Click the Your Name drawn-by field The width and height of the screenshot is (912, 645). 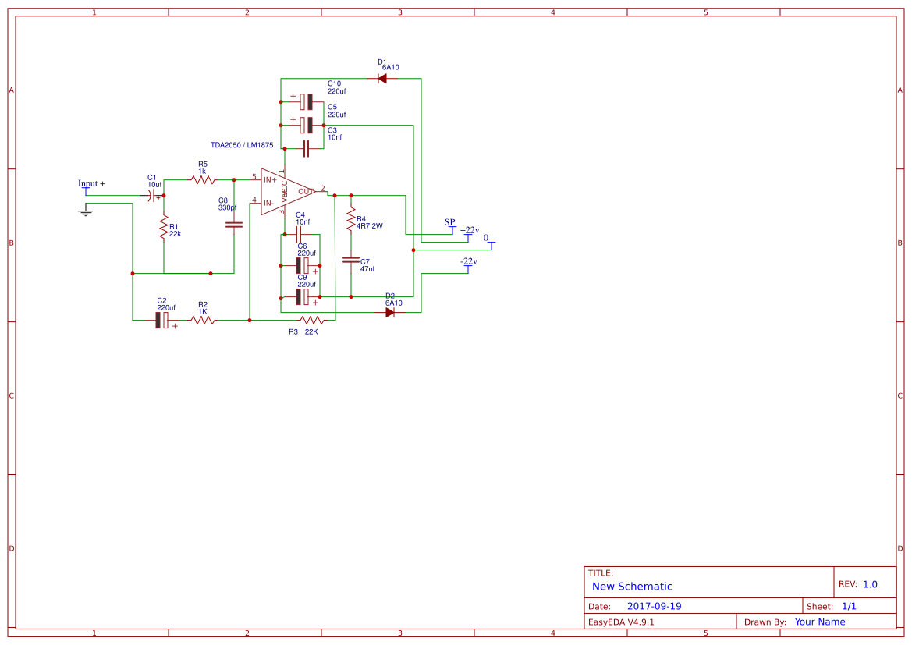coord(819,622)
